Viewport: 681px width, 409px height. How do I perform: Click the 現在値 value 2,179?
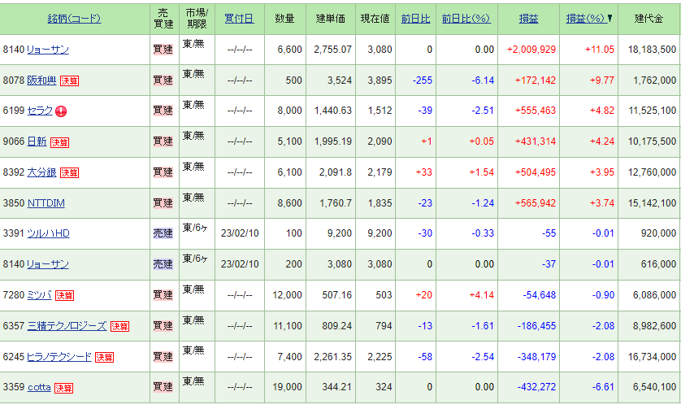380,172
